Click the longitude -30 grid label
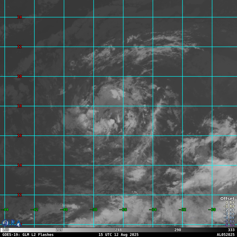This screenshot has width=237, height=237. [x=212, y=210]
